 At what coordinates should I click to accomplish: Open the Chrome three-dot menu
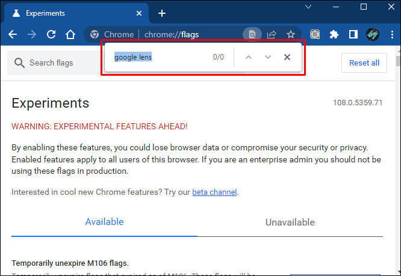[392, 34]
